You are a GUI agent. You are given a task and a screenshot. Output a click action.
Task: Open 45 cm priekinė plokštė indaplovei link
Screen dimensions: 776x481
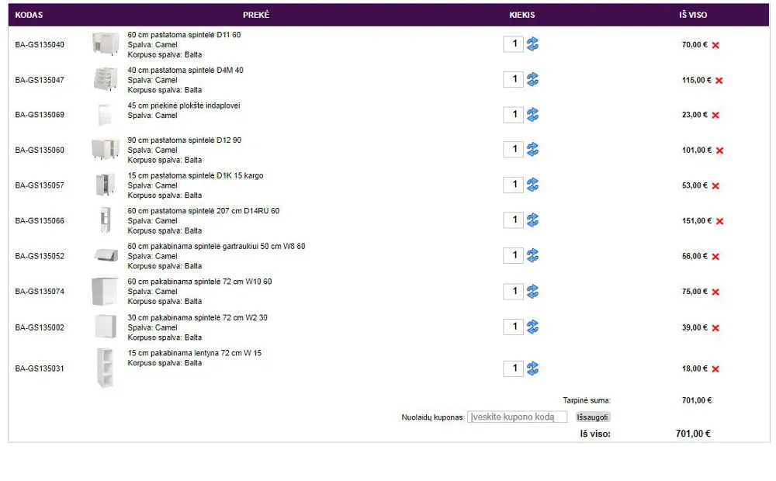(x=184, y=106)
